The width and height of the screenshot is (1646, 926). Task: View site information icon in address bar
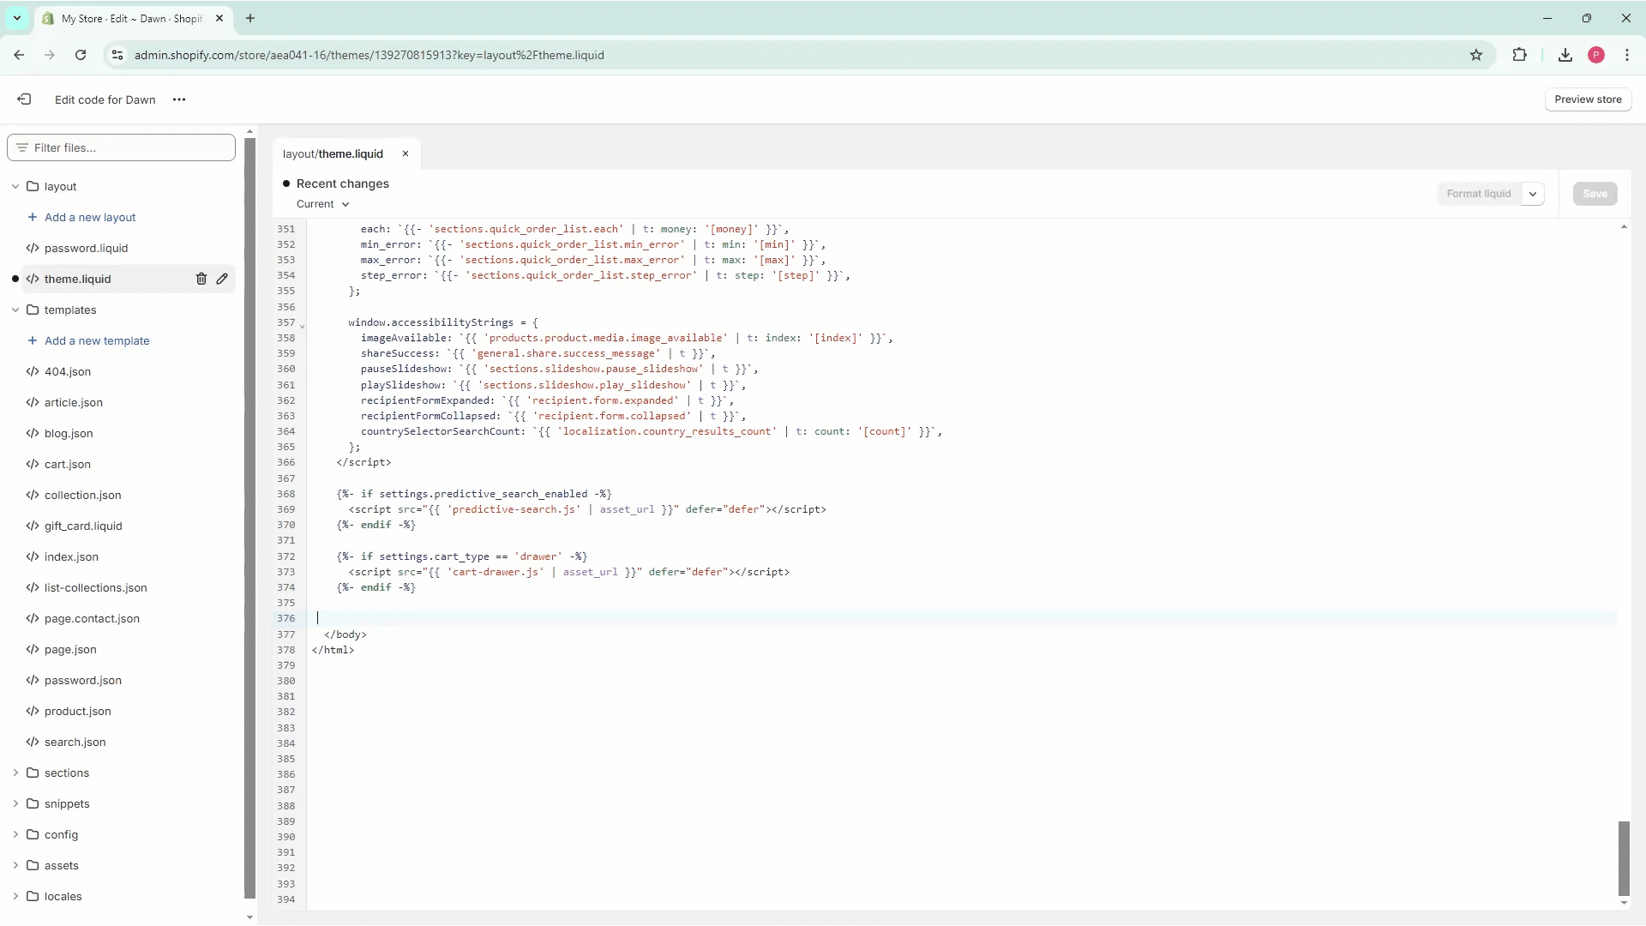click(x=117, y=55)
